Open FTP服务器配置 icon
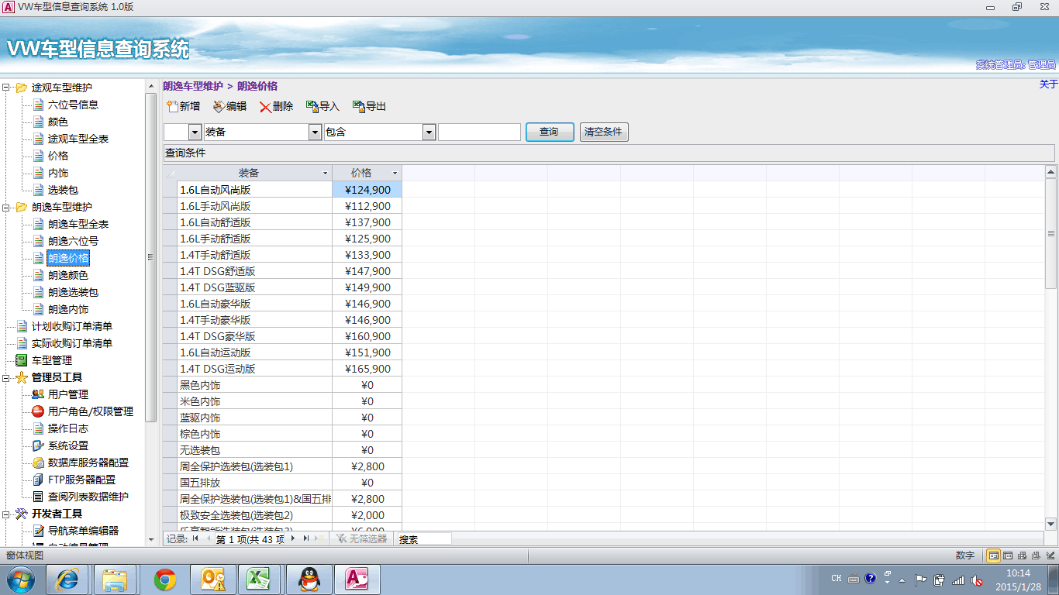Image resolution: width=1059 pixels, height=595 pixels. click(38, 480)
